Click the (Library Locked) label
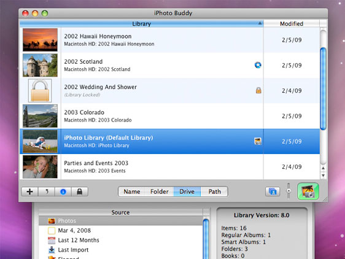 point(82,95)
